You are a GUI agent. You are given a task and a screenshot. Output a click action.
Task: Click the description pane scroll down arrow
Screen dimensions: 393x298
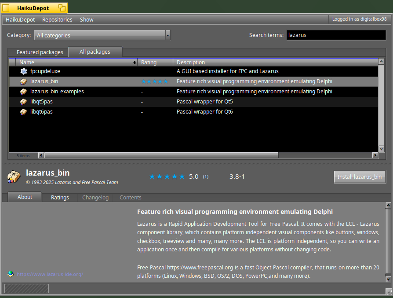coord(388,279)
